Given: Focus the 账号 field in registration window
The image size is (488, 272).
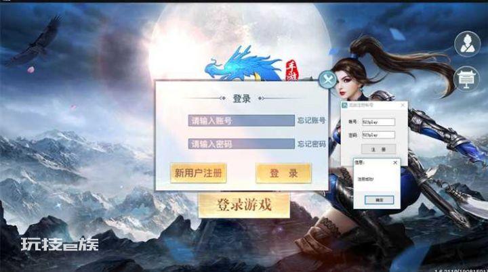Looking at the screenshot, I should pyautogui.click(x=378, y=122).
